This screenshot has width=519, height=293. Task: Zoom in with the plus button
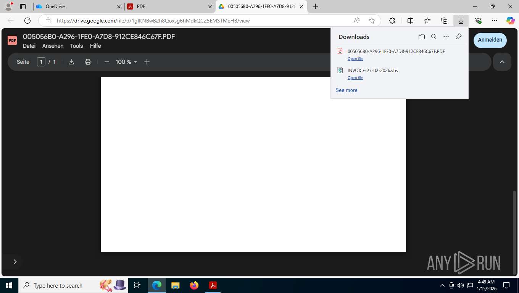point(147,62)
